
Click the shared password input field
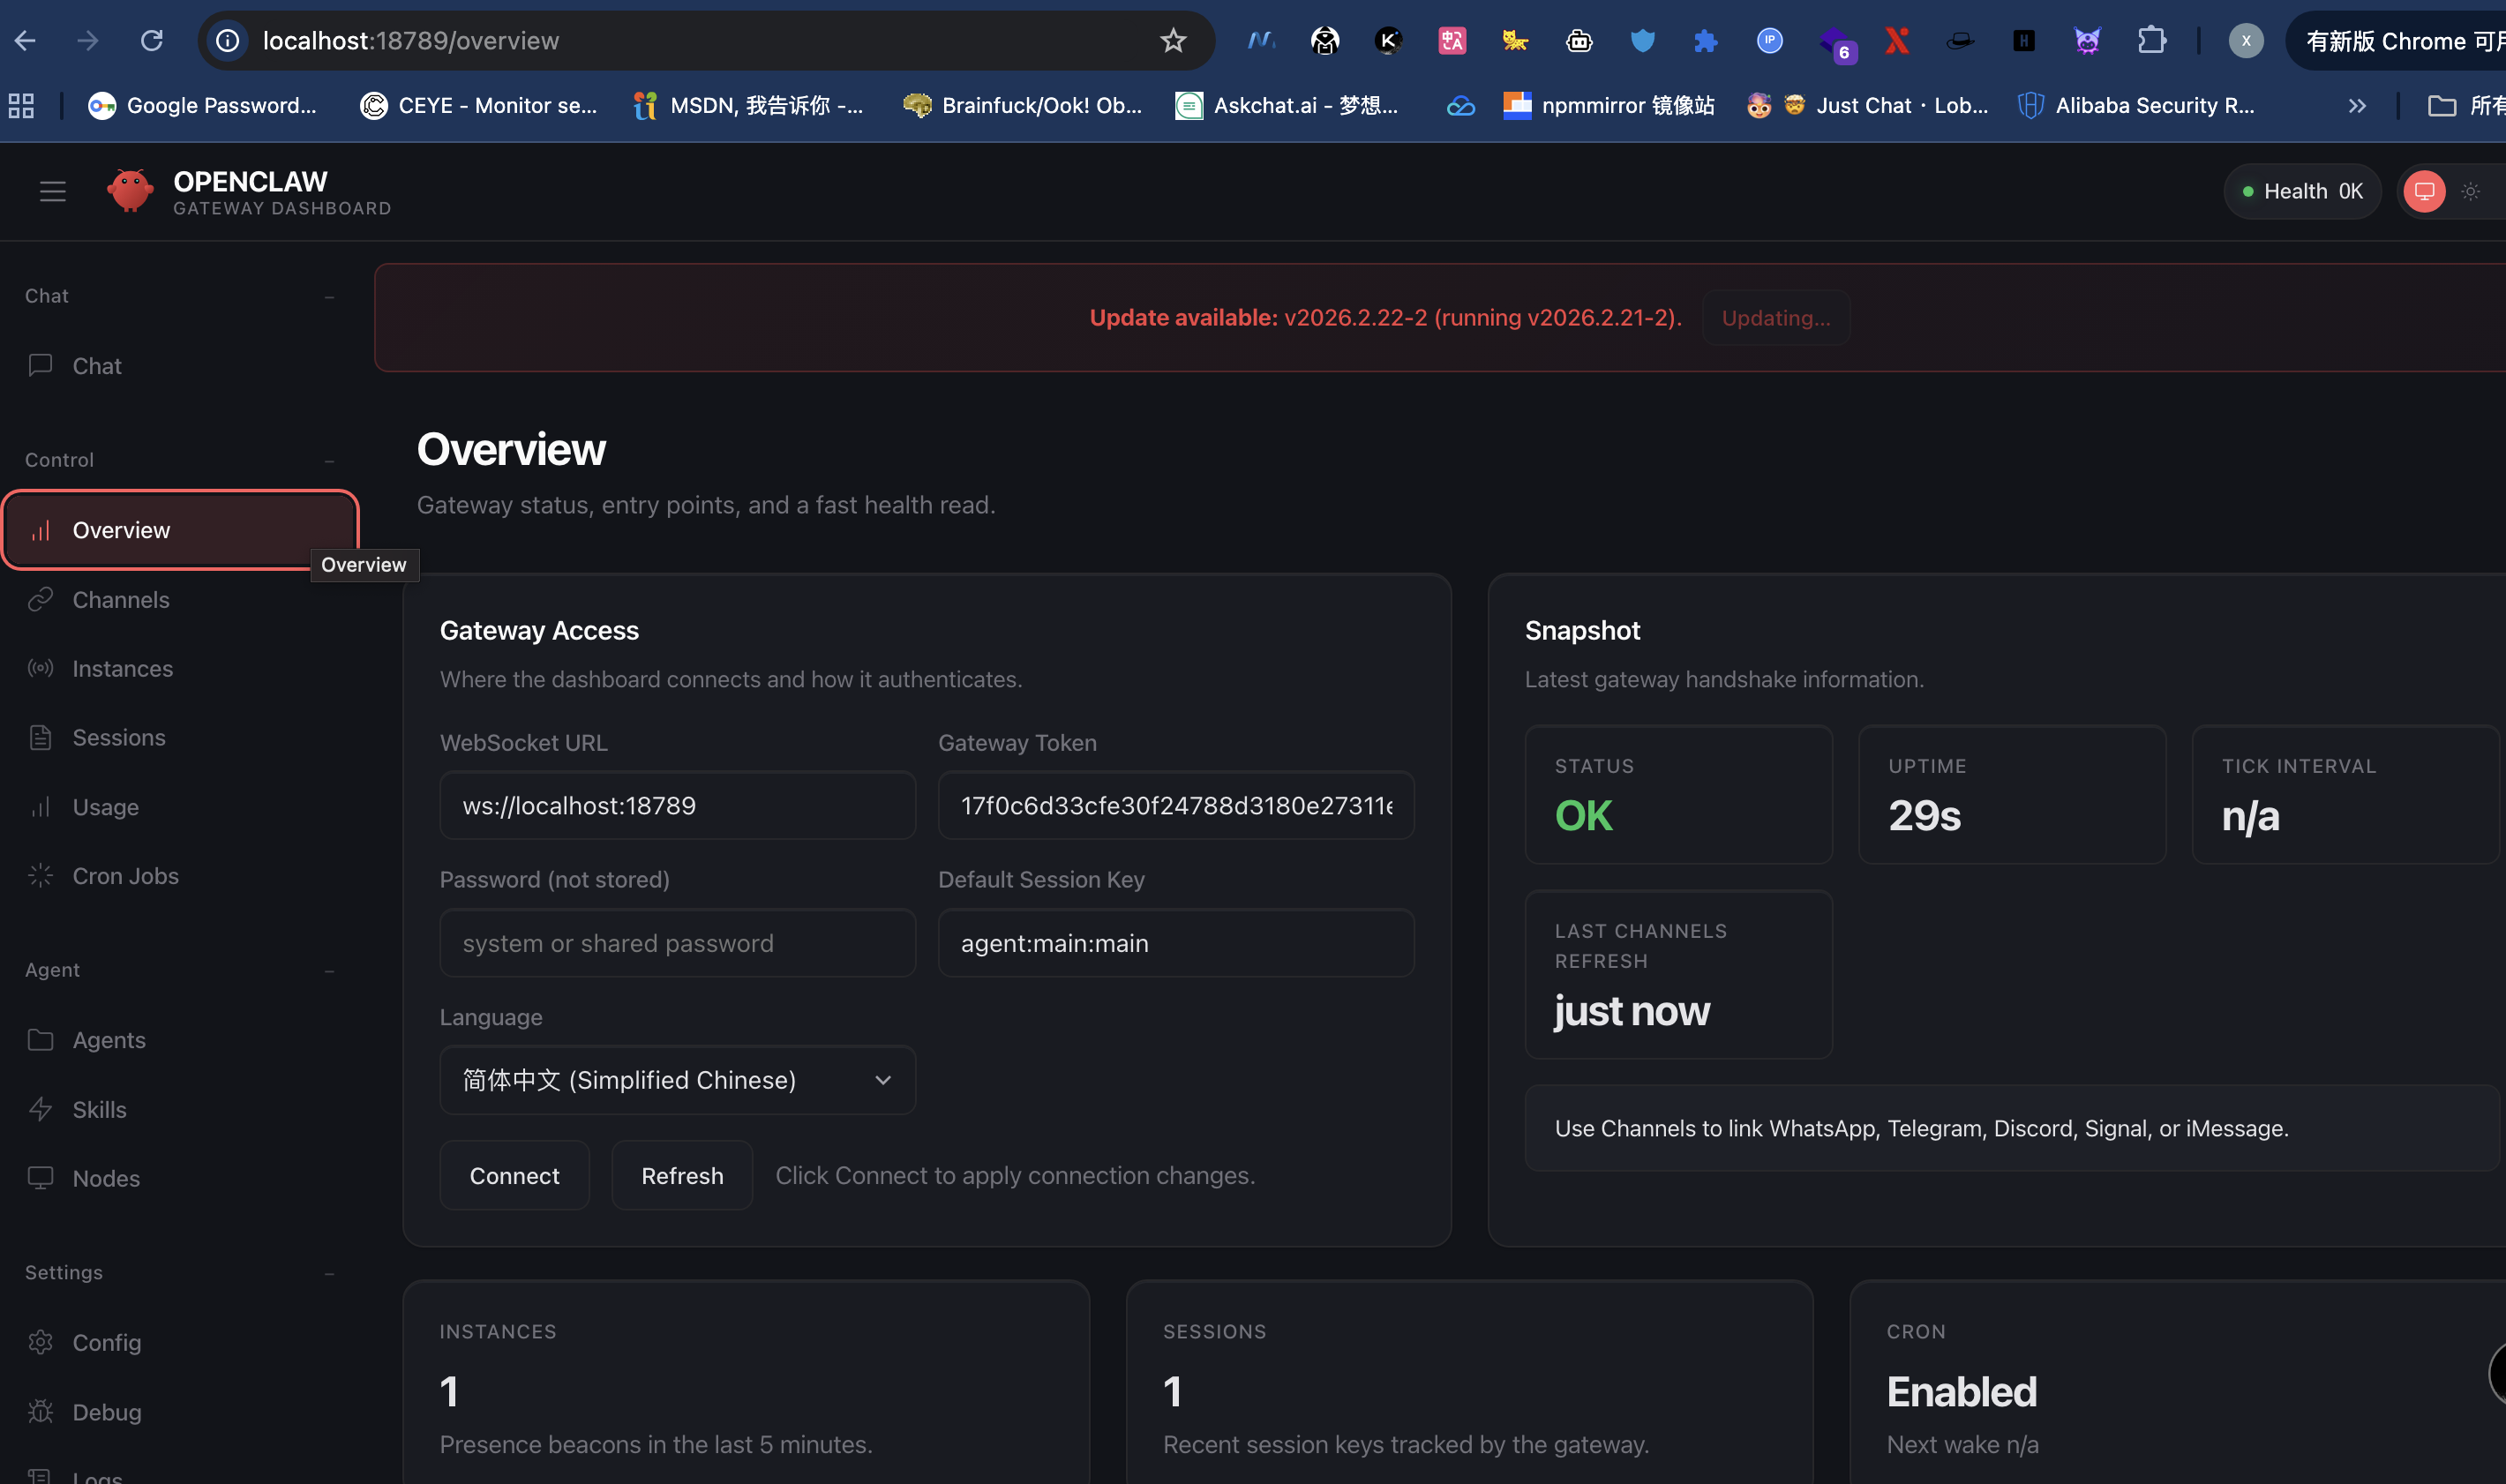click(x=677, y=942)
